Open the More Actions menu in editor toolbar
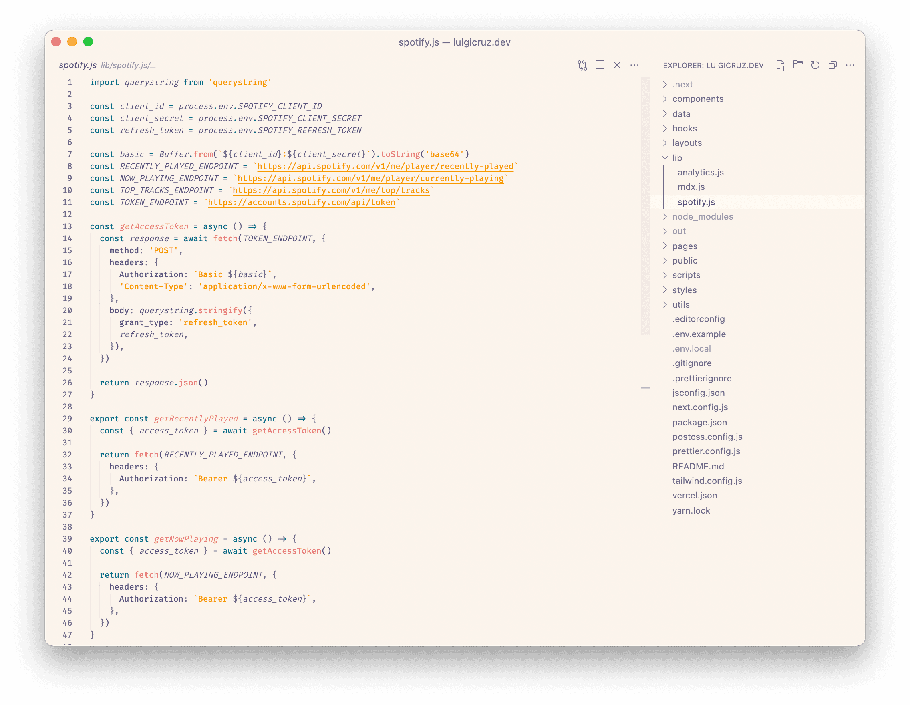This screenshot has height=705, width=910. 634,65
